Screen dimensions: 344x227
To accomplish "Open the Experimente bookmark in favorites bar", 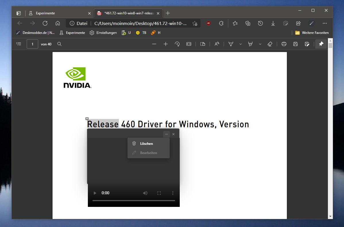I will pos(72,33).
